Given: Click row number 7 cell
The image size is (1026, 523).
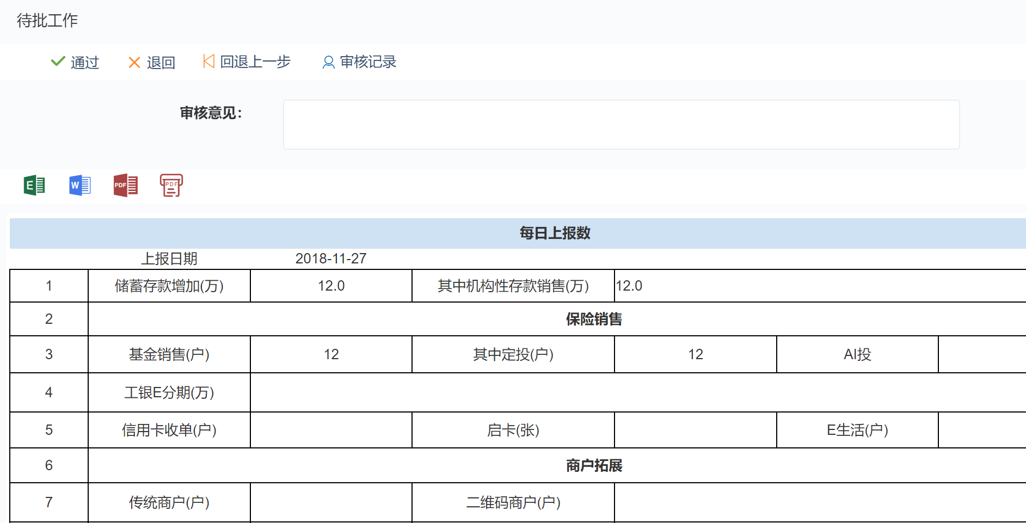Looking at the screenshot, I should pos(49,502).
